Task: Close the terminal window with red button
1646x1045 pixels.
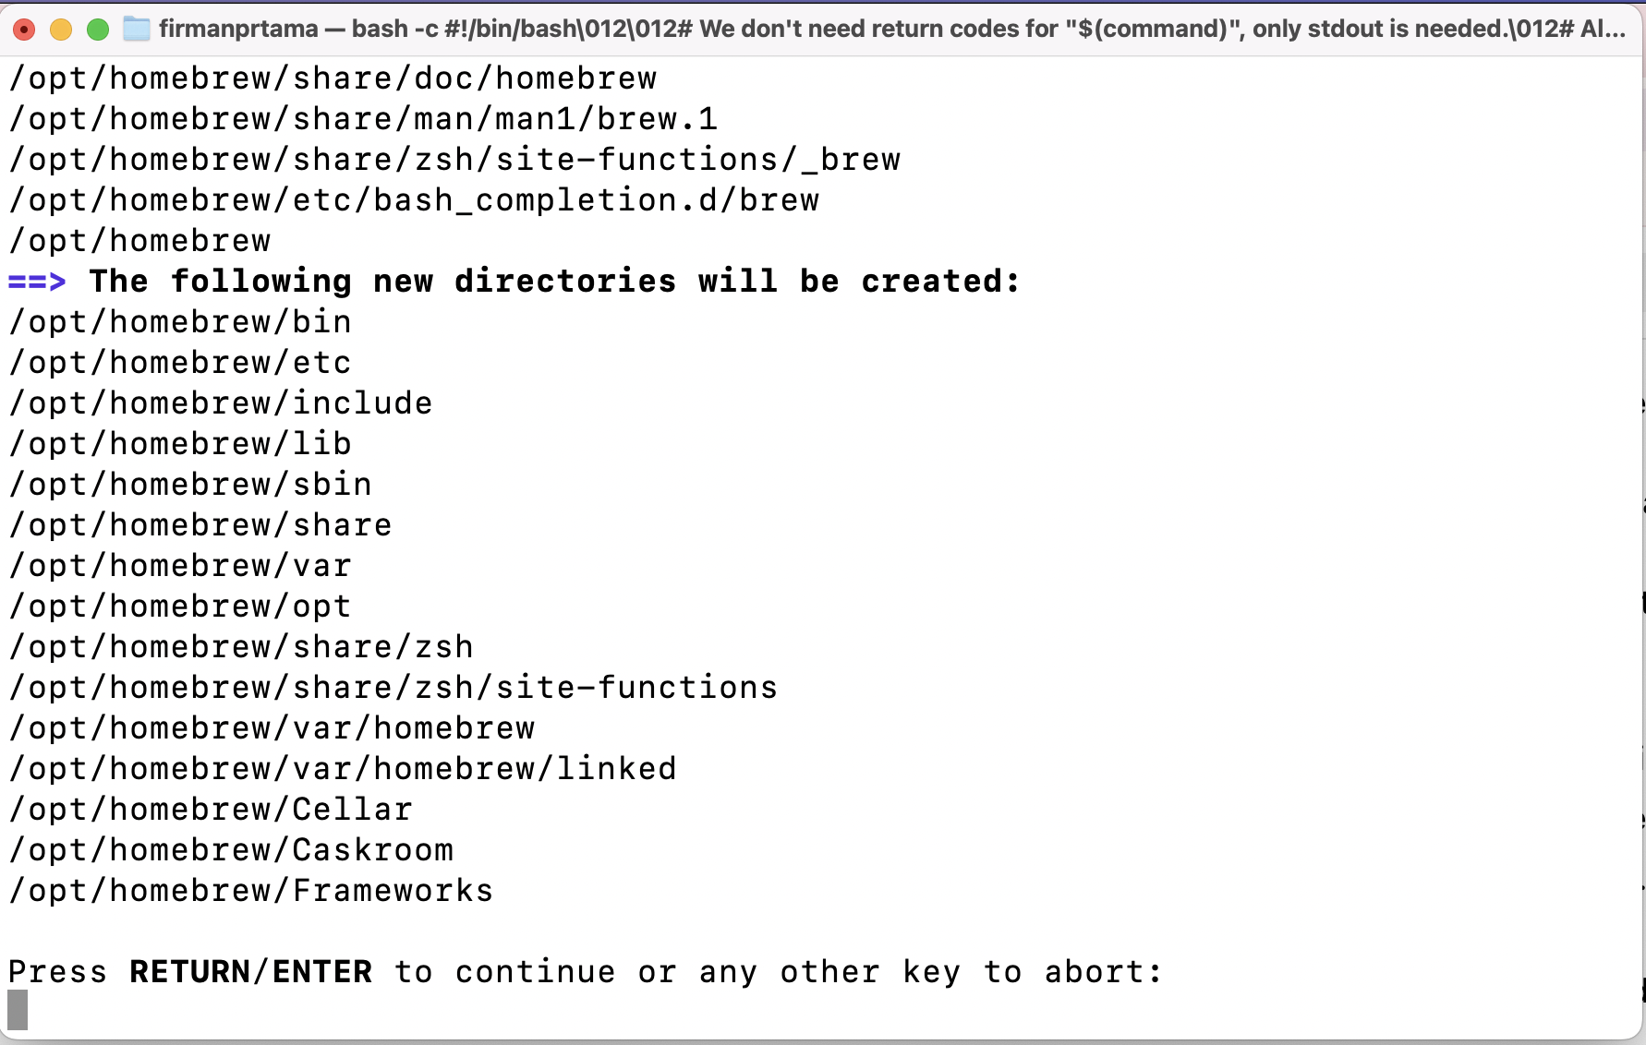Action: pos(25,30)
